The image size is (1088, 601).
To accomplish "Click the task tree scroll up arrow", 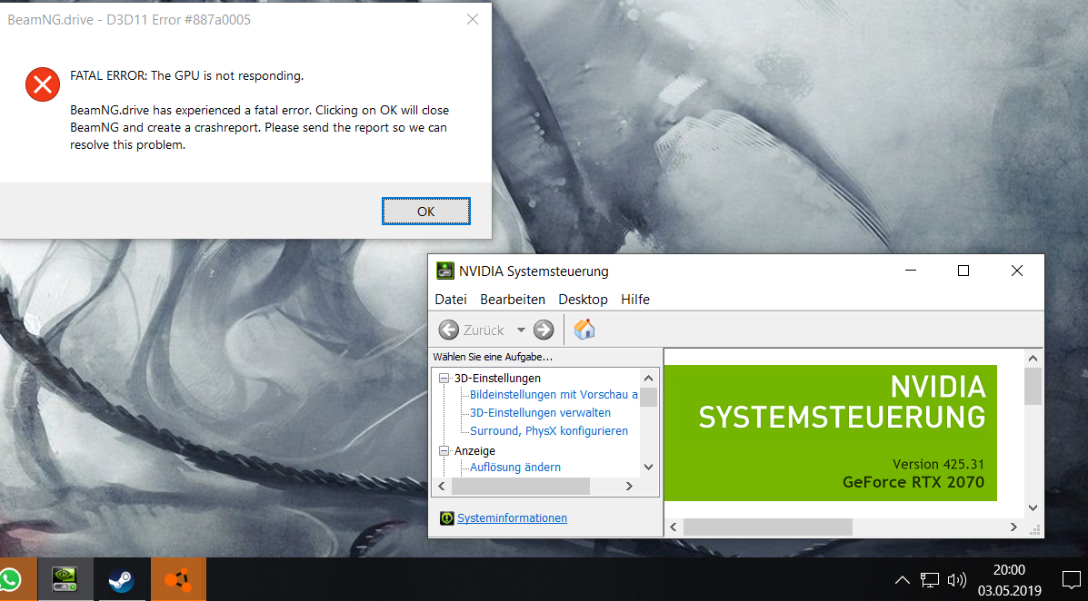I will point(648,379).
